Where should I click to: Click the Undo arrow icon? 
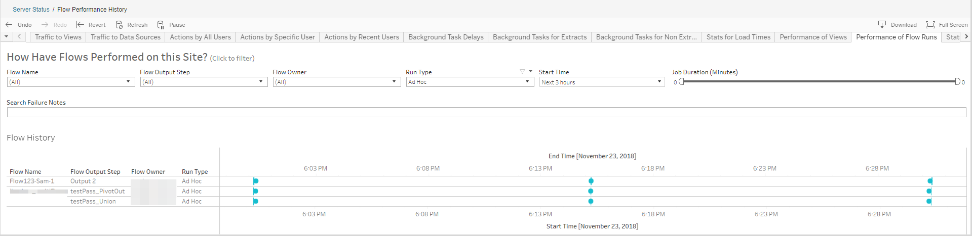click(x=9, y=24)
